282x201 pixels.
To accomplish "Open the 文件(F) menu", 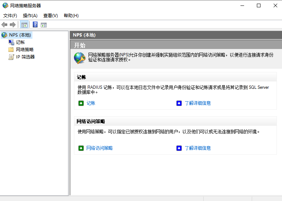I will pos(10,16).
